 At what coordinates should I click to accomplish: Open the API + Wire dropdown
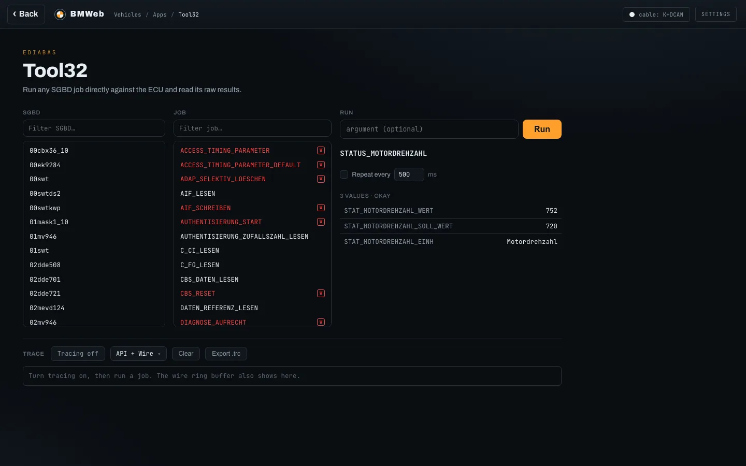[x=138, y=354]
